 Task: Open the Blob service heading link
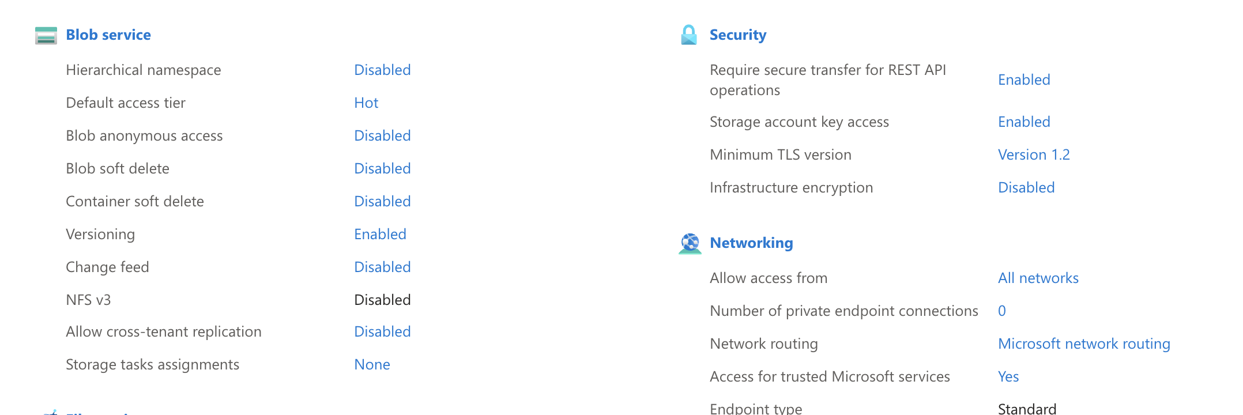pos(108,35)
